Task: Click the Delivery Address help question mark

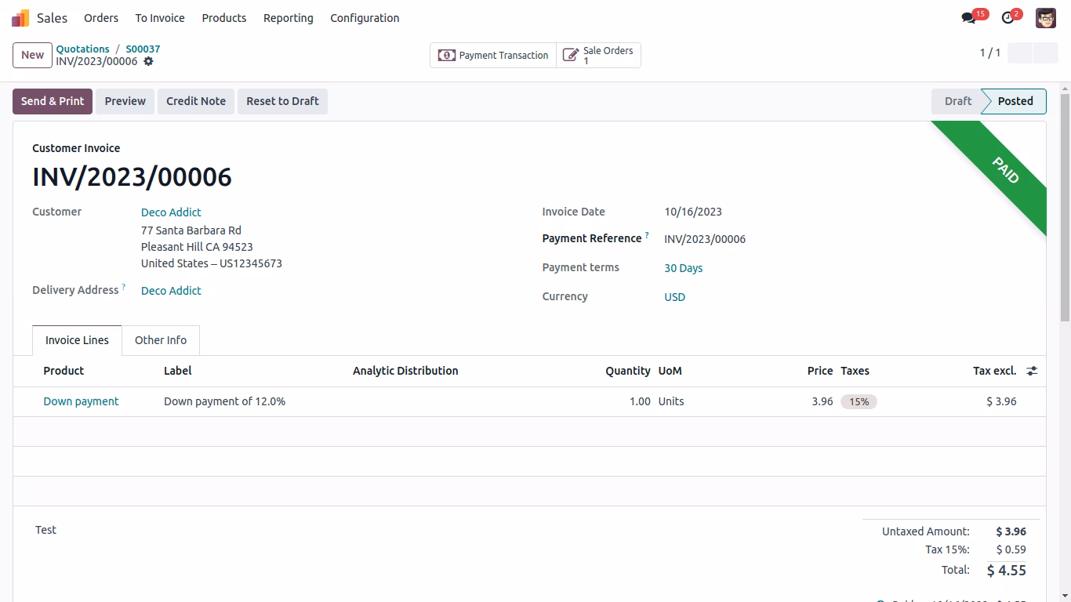Action: [x=123, y=287]
